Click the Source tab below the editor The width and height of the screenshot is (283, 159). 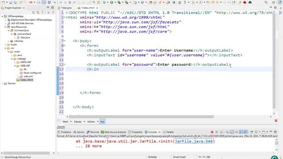[x=61, y=126]
